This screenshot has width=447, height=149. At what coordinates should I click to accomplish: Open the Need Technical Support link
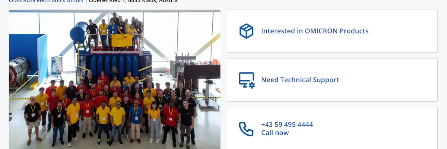click(x=300, y=80)
